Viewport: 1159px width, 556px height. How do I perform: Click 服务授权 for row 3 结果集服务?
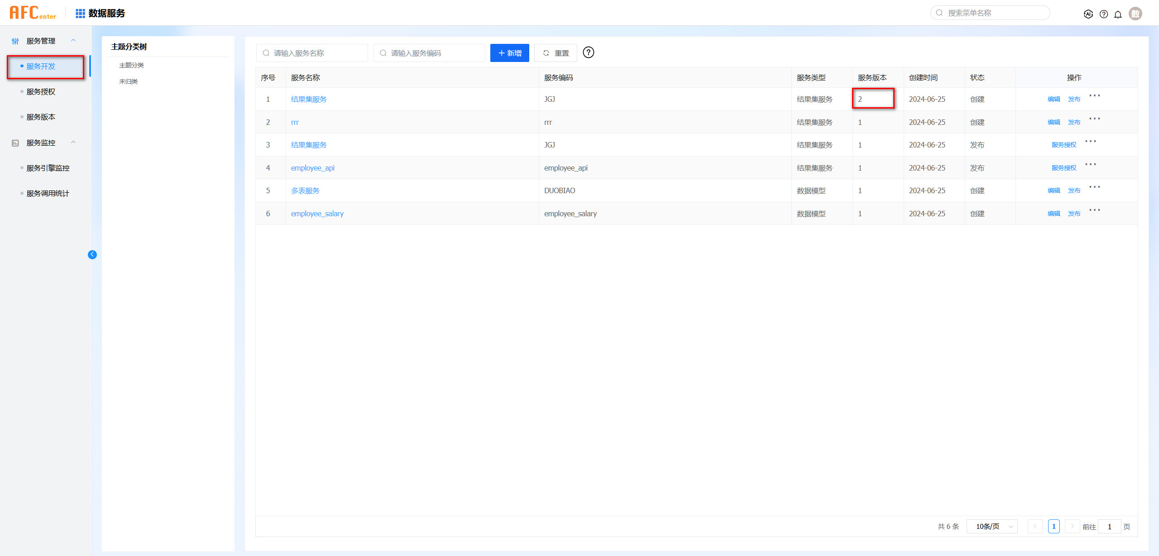pos(1064,145)
